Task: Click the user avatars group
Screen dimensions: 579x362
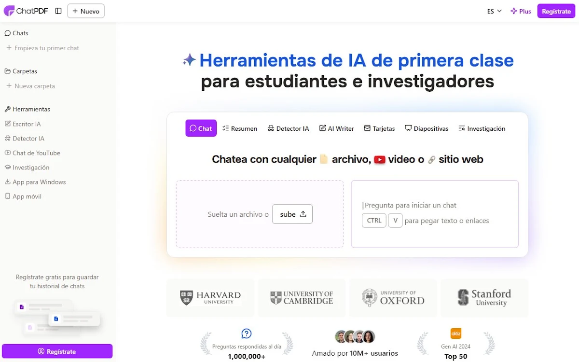Action: coord(355,337)
